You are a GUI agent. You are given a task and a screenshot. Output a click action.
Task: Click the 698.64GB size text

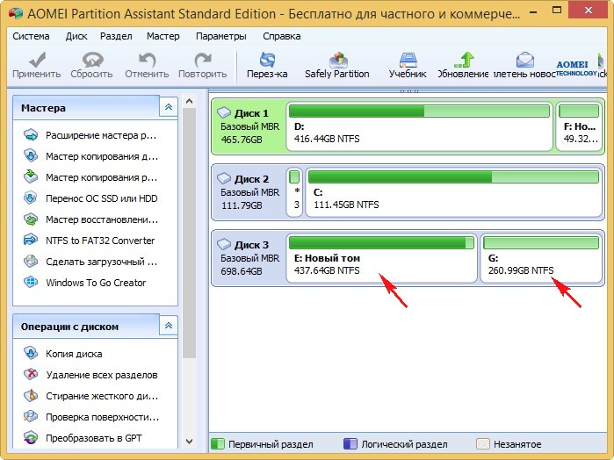(242, 271)
